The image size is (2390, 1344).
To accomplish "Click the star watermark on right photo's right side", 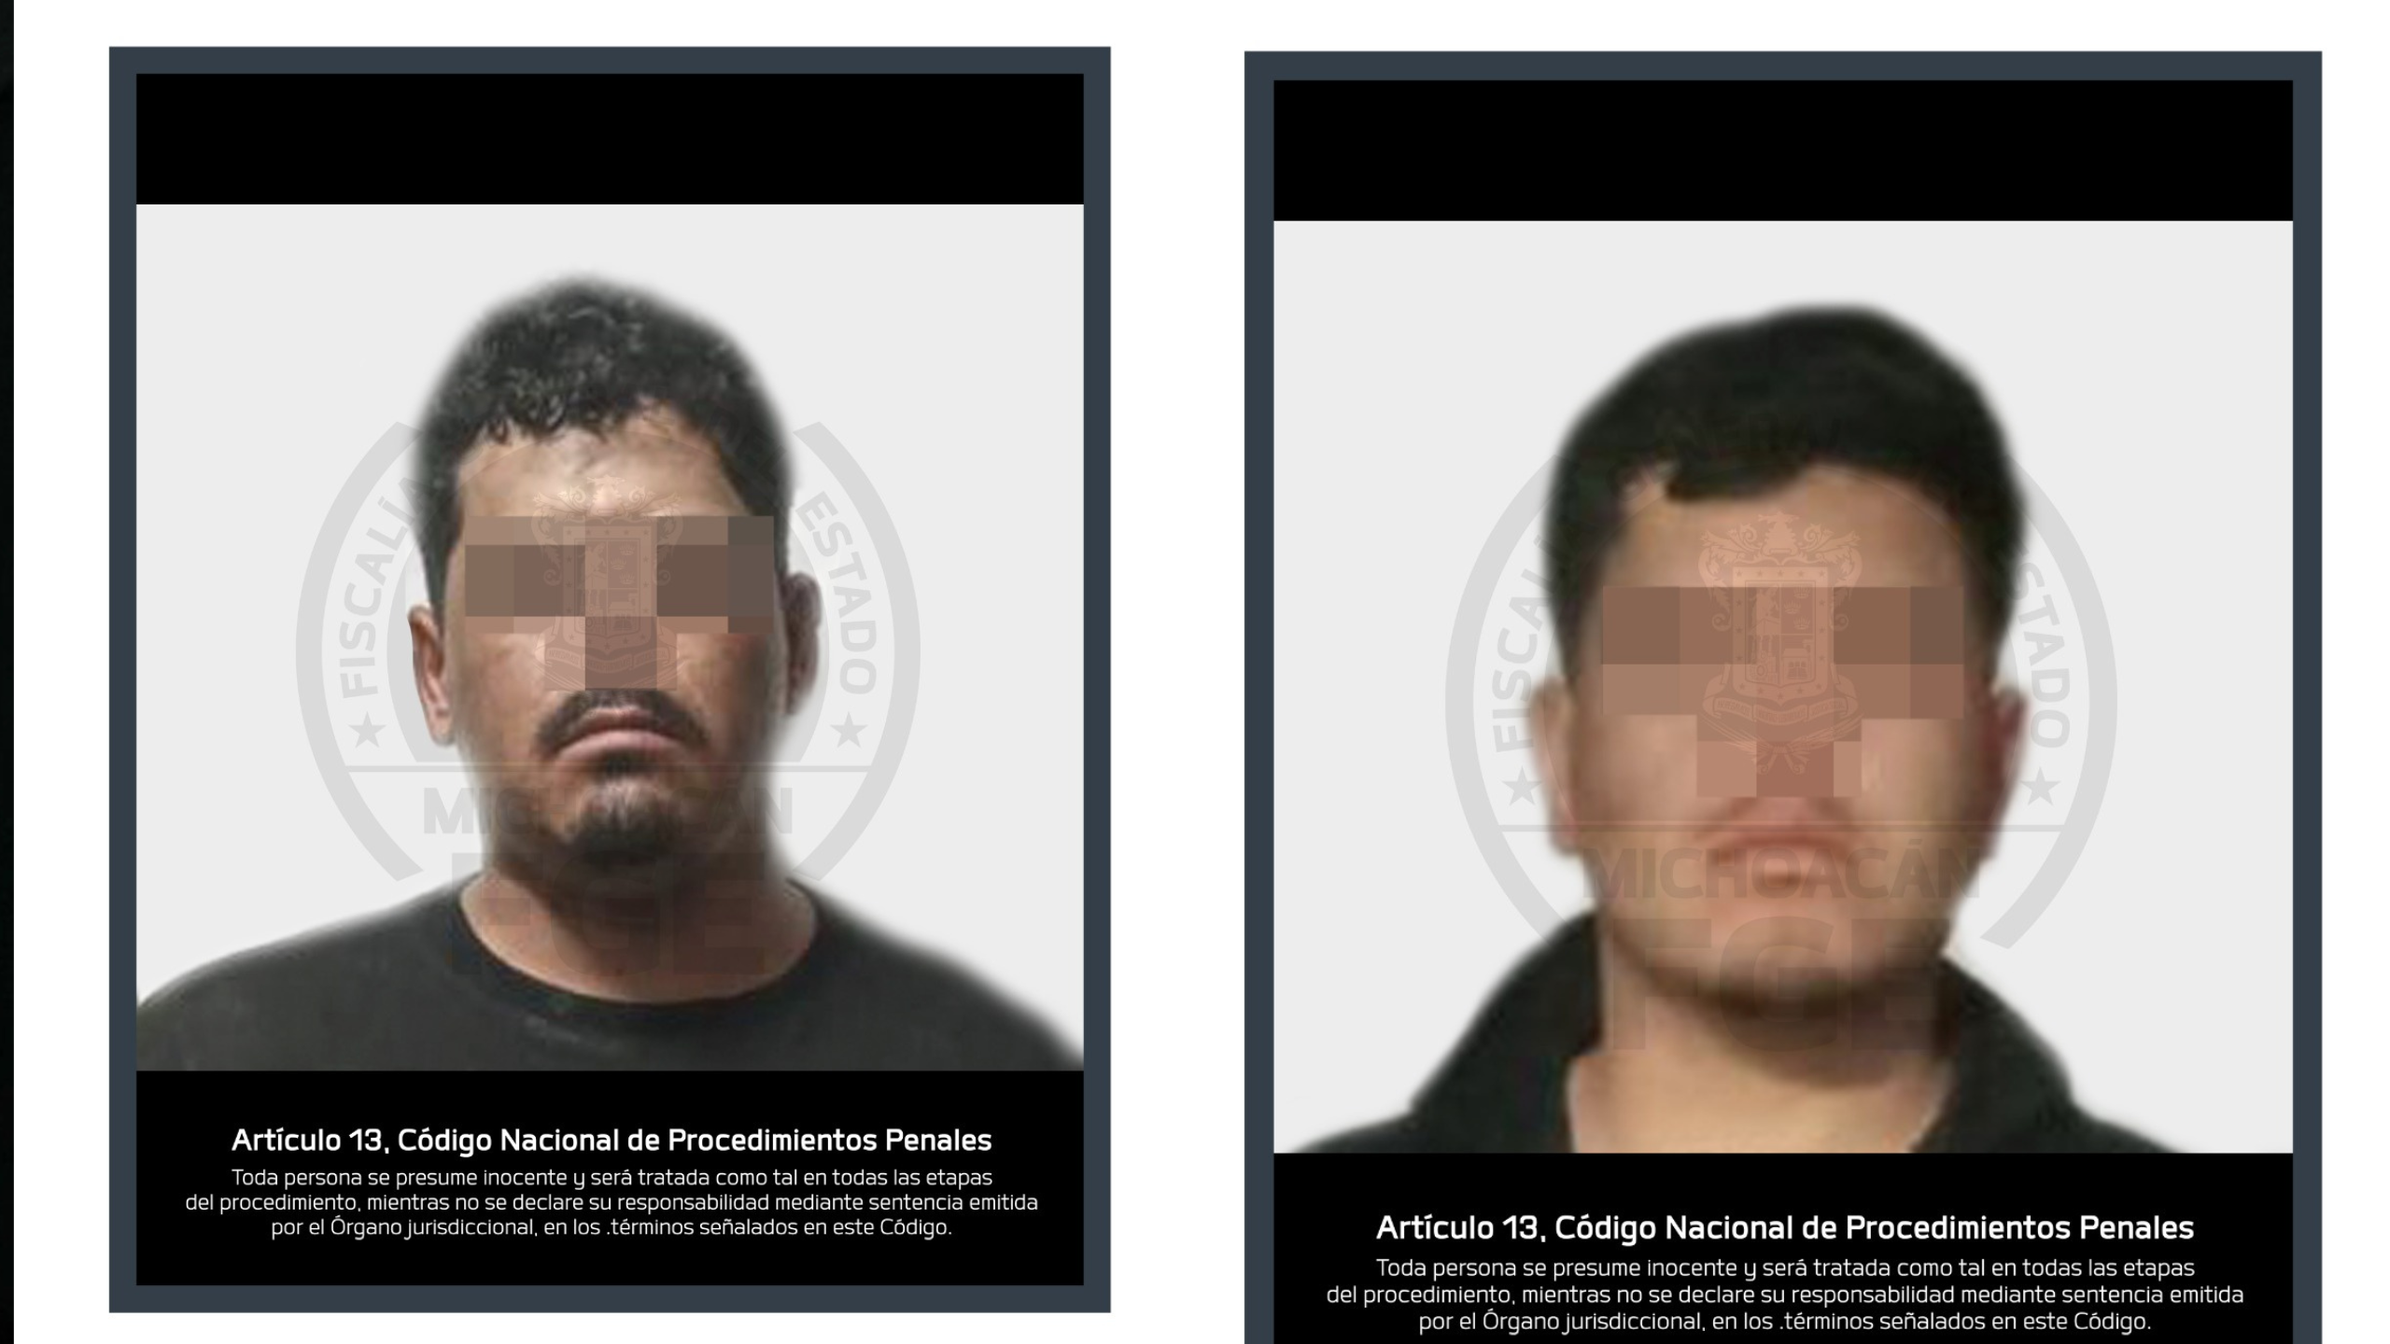I will (x=2040, y=789).
